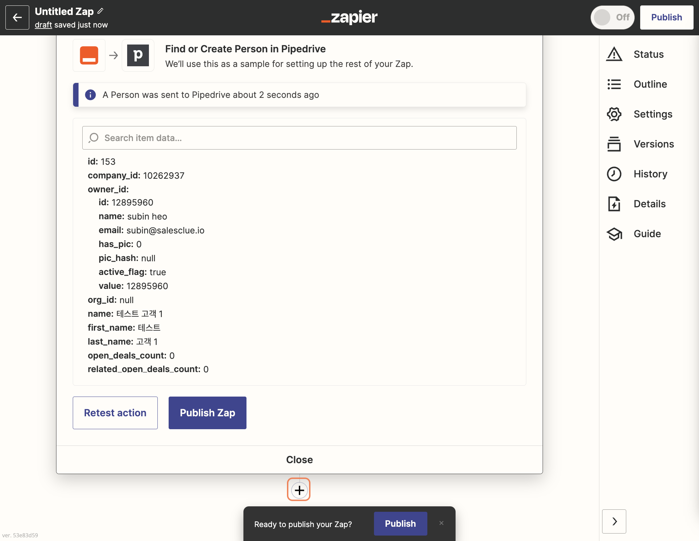Screen dimensions: 699x541
Task: Open the Details file icon
Action: [614, 204]
